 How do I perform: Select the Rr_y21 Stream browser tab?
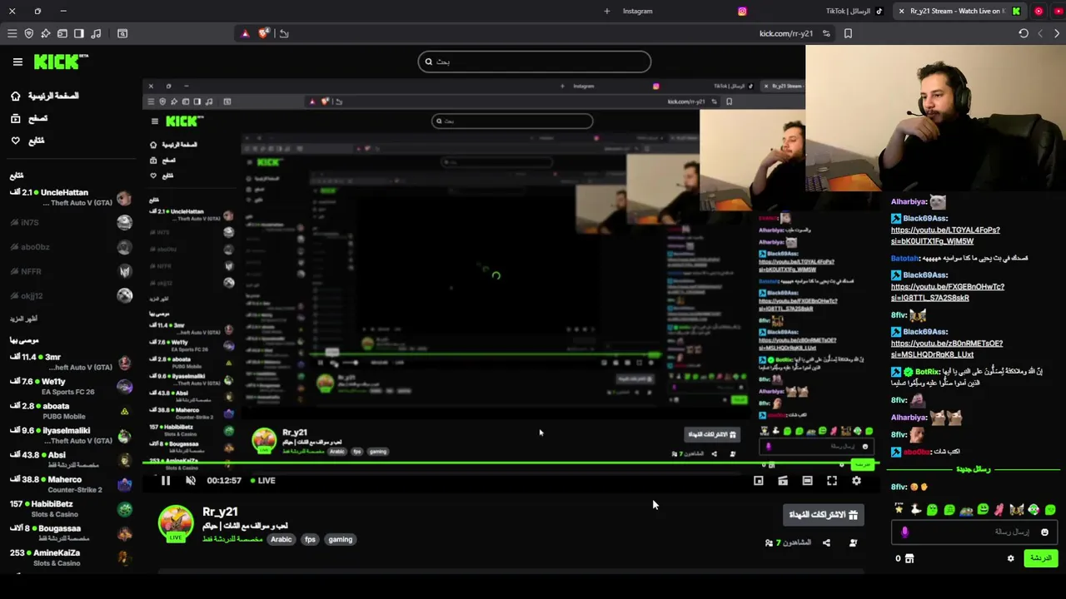point(958,11)
